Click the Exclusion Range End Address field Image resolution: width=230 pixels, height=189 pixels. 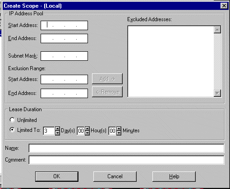pyautogui.click(x=64, y=94)
